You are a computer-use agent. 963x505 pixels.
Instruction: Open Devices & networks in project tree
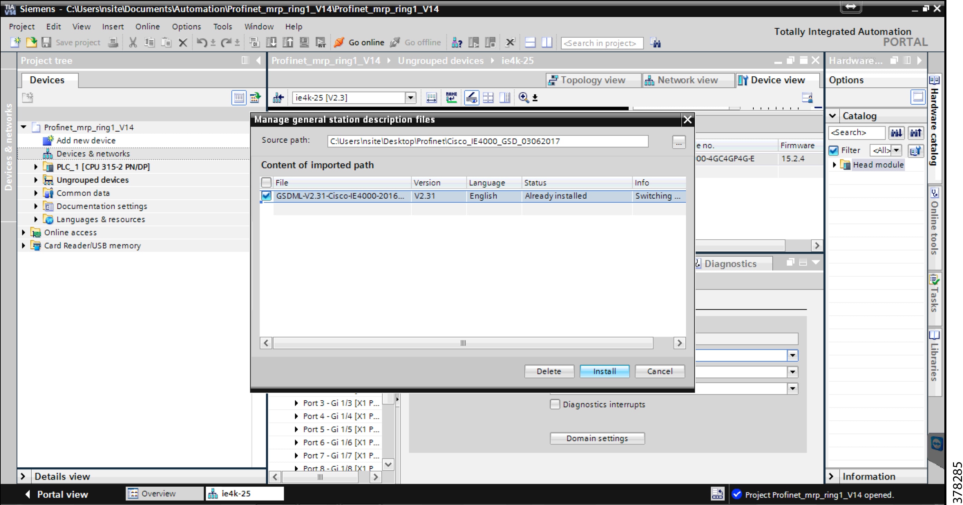tap(93, 154)
